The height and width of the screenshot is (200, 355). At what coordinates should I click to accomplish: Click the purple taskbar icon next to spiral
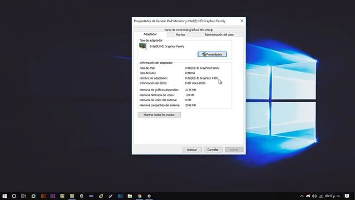(x=91, y=196)
